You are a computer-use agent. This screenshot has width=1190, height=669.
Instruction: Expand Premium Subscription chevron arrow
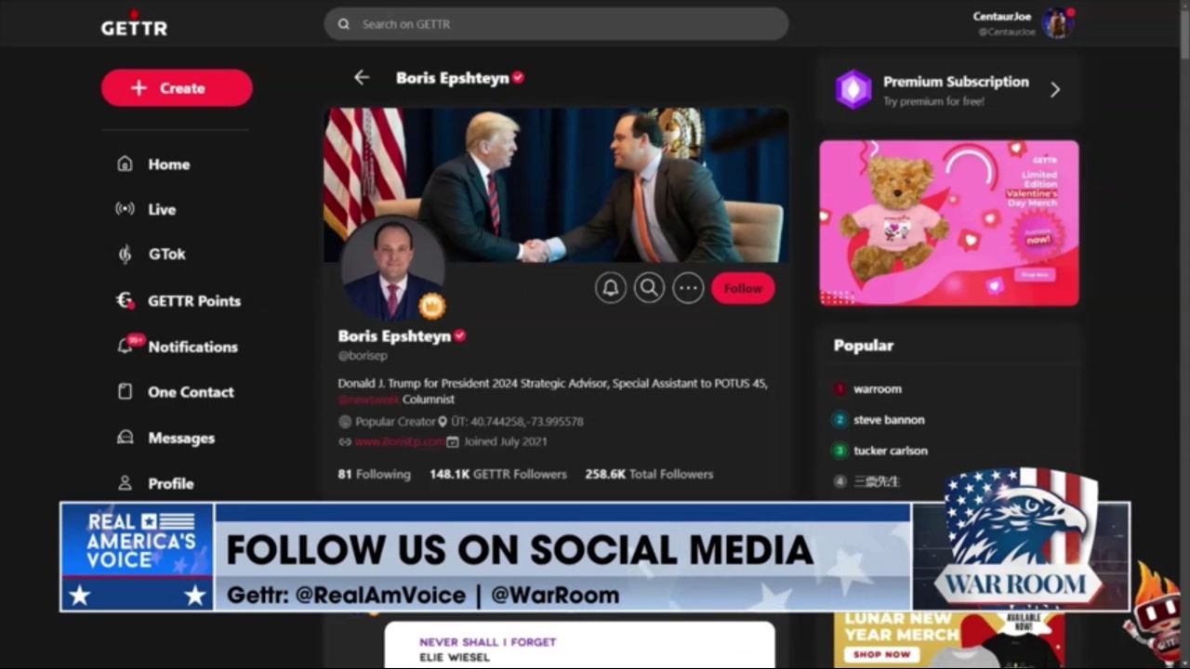1055,90
